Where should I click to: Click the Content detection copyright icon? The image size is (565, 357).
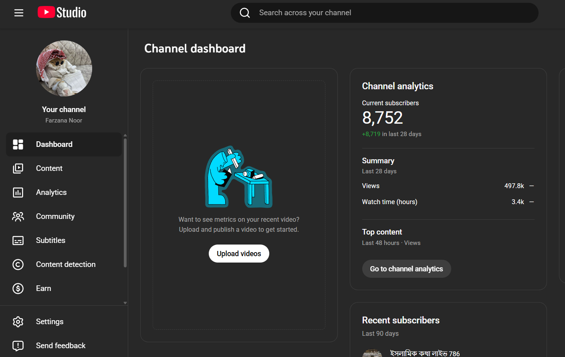18,265
